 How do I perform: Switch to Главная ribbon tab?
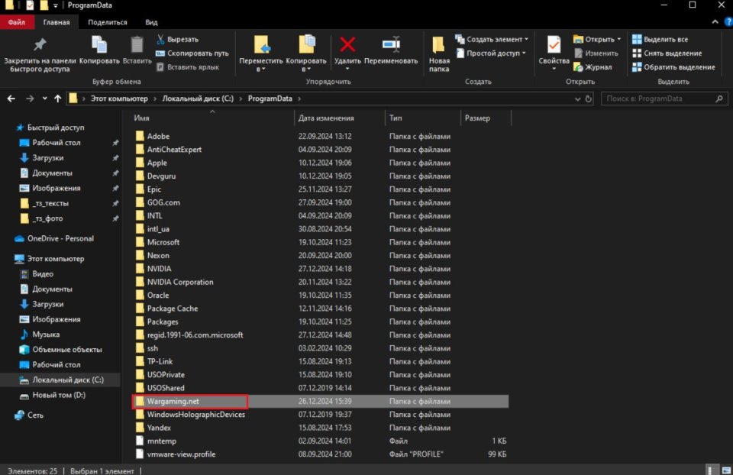pos(57,22)
